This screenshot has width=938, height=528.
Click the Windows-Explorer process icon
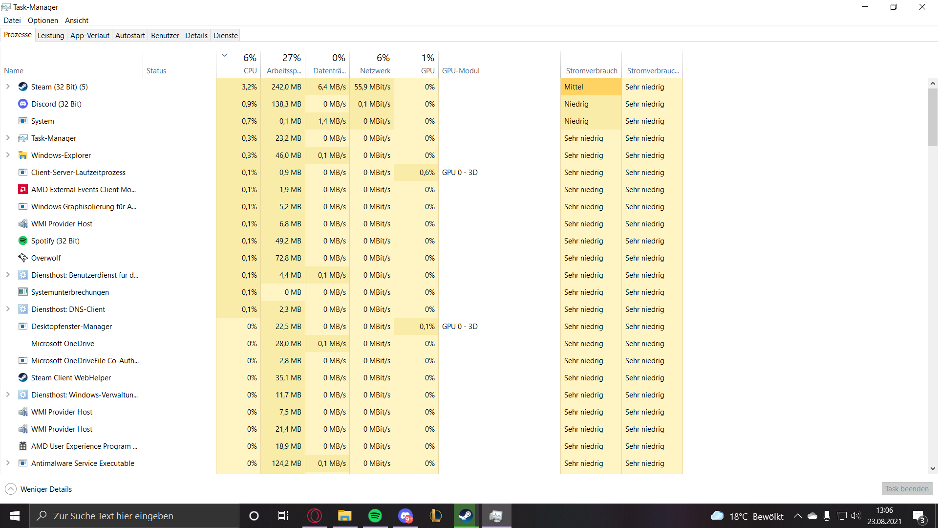(23, 155)
